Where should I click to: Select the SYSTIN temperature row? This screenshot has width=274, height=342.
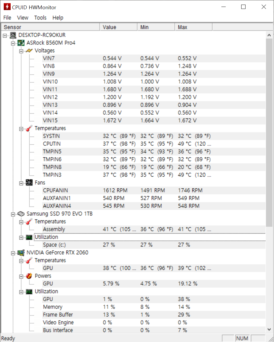point(154,136)
